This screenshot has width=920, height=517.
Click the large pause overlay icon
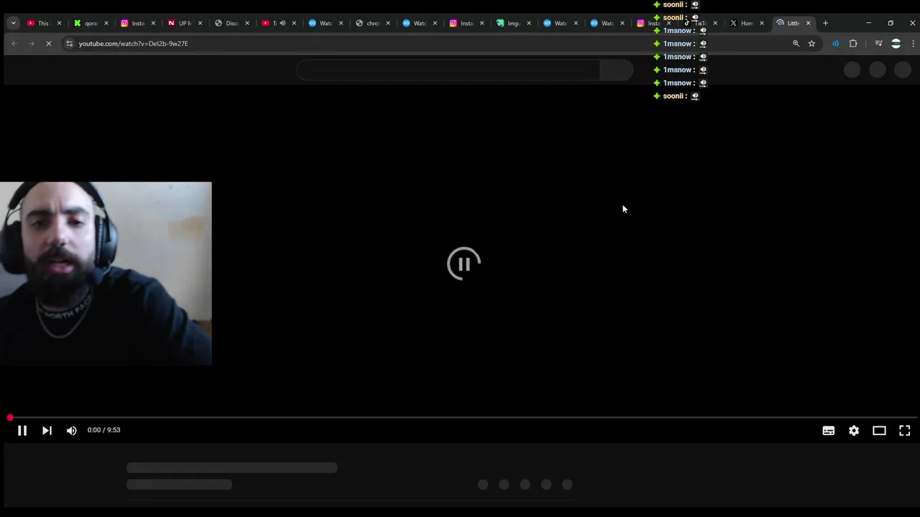click(x=464, y=264)
